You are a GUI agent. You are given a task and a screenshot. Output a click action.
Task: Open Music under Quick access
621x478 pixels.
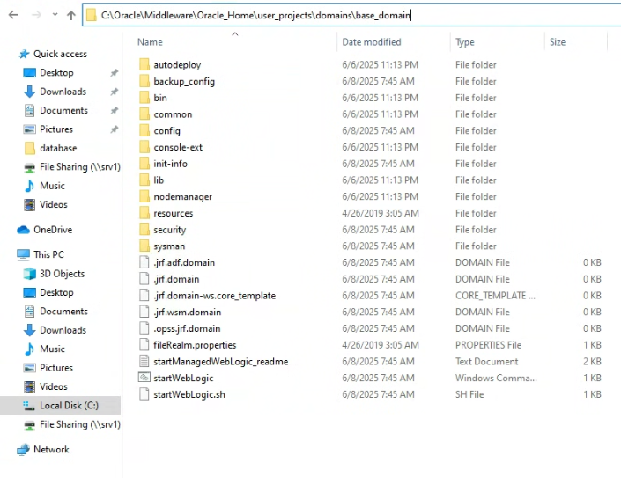(x=52, y=186)
